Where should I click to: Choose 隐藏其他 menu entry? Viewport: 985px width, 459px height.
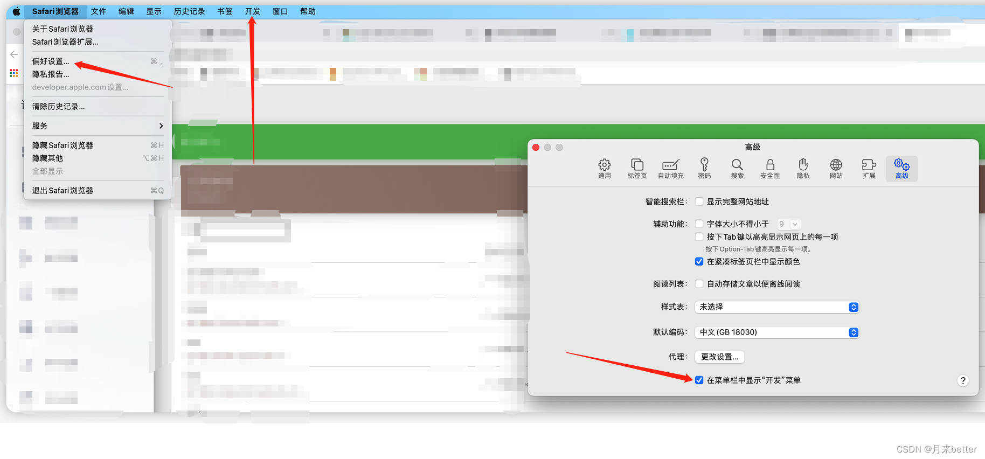pos(98,158)
